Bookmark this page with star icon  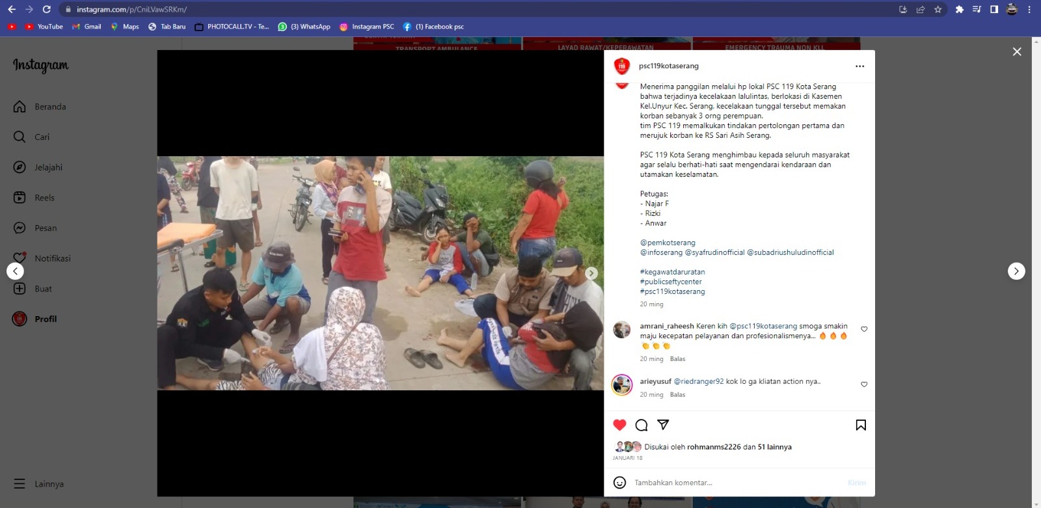click(x=938, y=9)
